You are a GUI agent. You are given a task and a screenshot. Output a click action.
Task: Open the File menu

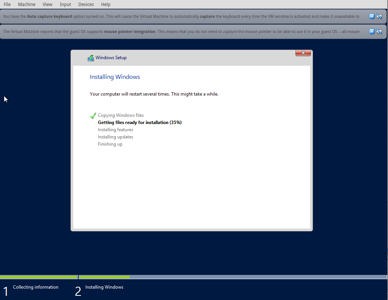tap(7, 4)
